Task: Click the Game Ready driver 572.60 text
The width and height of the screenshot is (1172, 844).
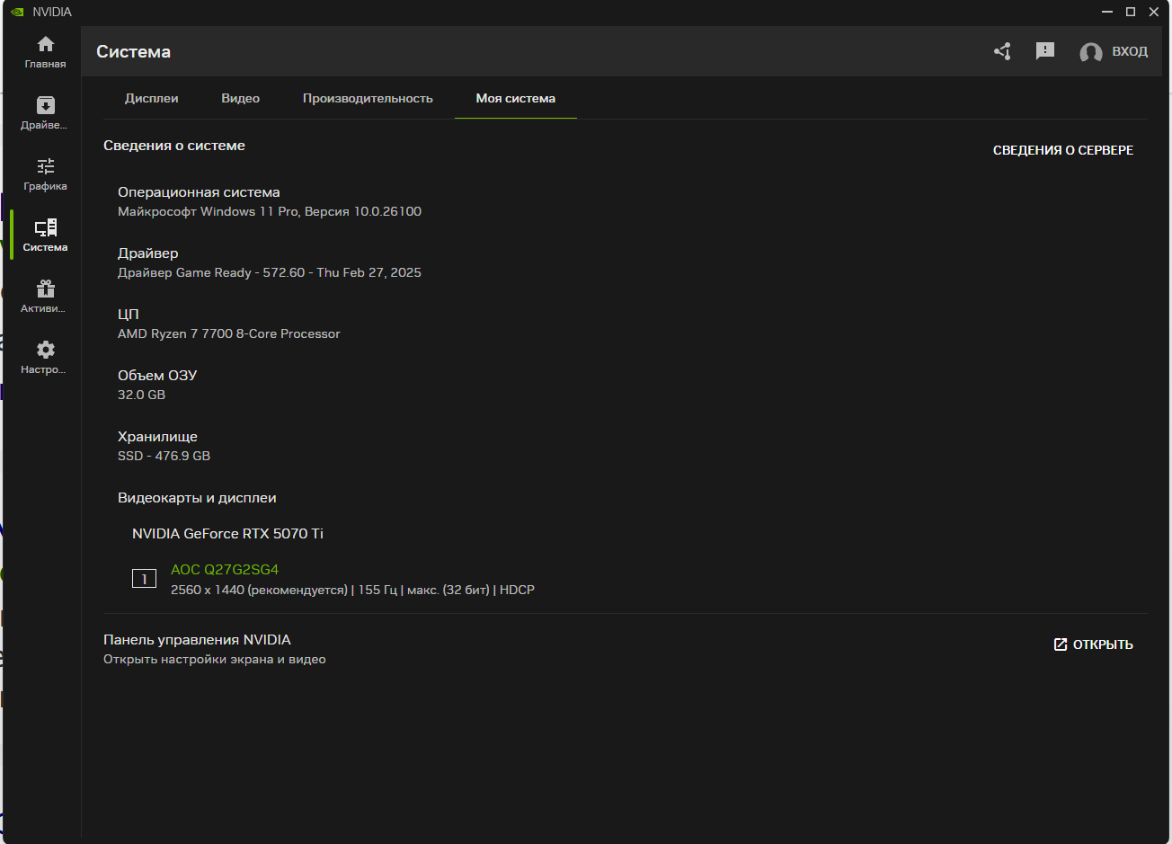Action: 270,272
